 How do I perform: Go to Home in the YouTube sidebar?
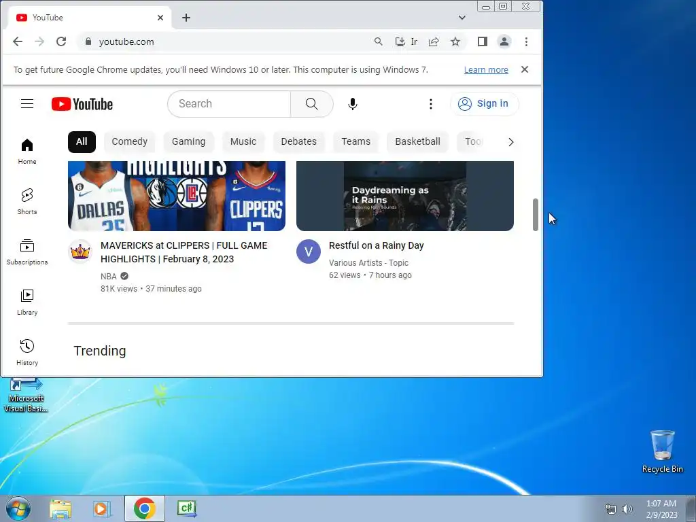27,151
